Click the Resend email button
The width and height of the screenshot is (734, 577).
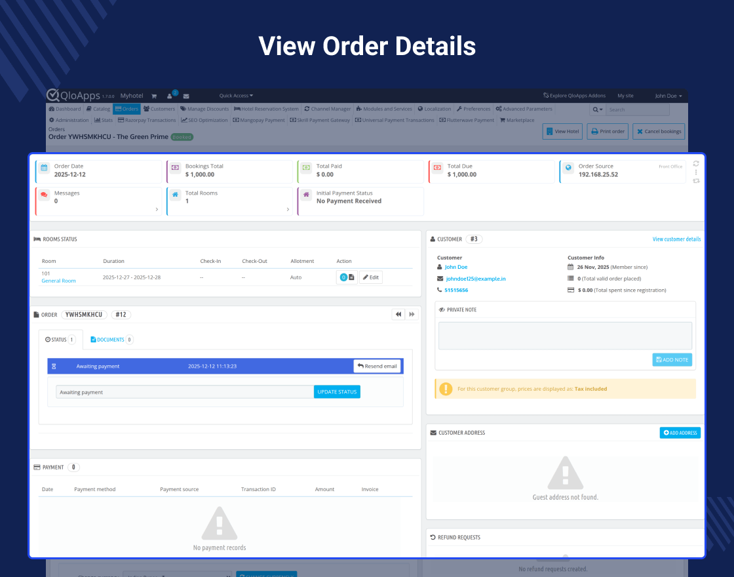coord(377,367)
